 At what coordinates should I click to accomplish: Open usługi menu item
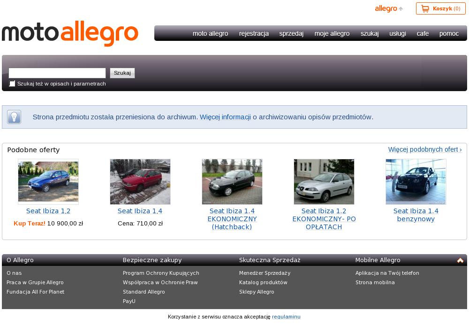[398, 33]
